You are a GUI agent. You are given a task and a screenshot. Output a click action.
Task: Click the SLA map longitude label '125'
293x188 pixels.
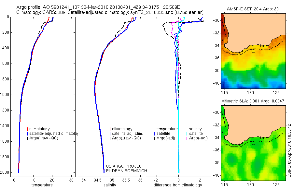coord(276,185)
